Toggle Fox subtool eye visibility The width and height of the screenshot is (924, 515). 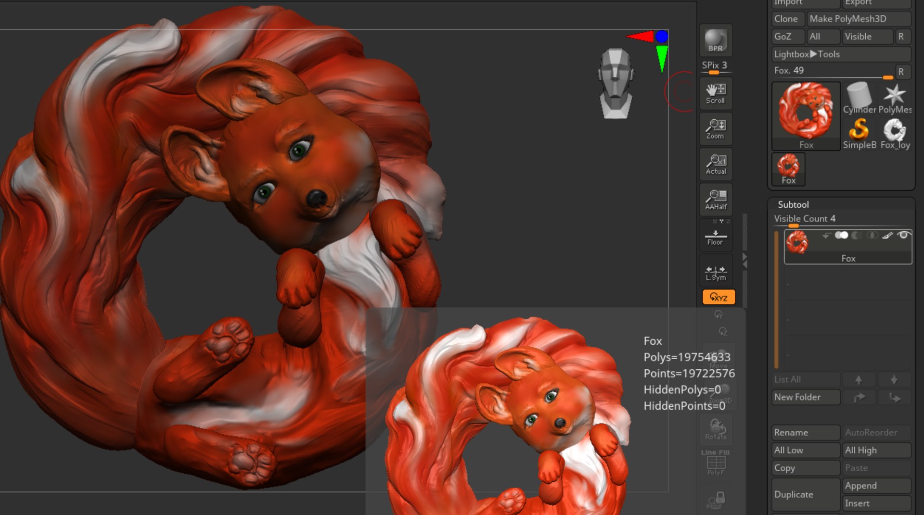(903, 235)
